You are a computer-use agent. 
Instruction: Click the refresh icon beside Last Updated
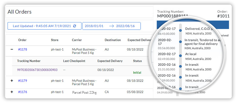(x=74, y=26)
